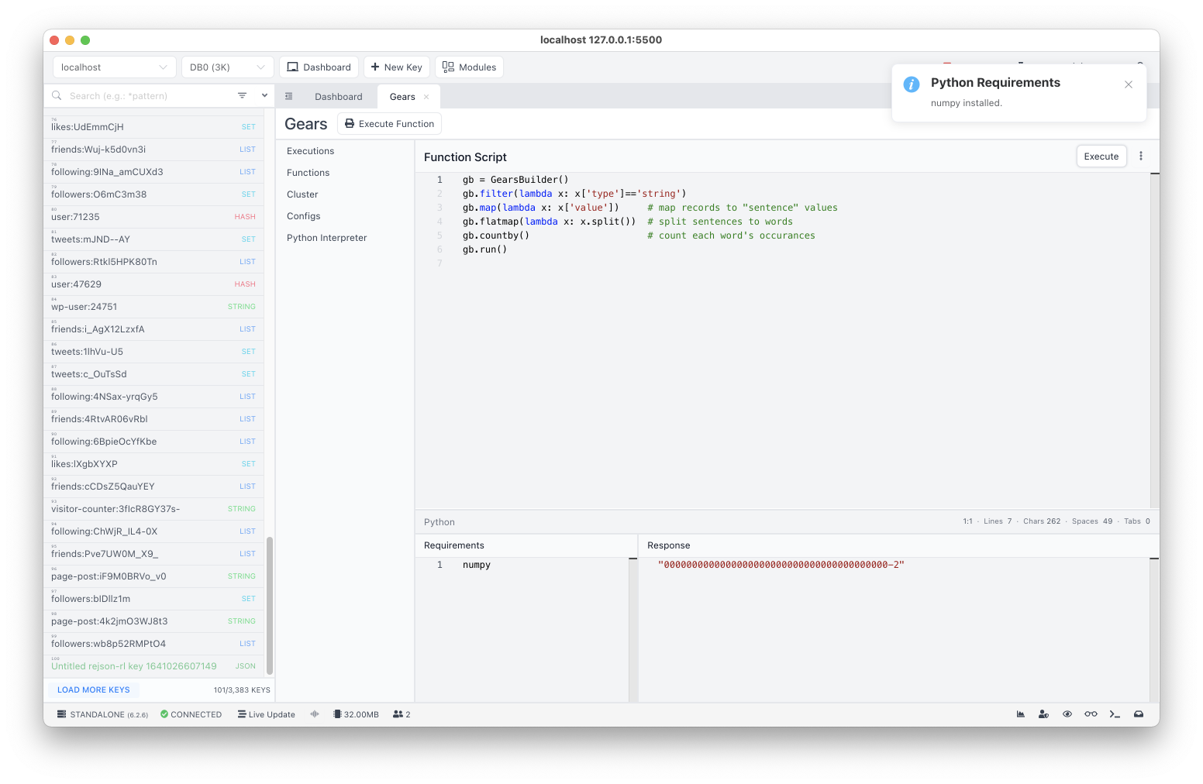This screenshot has height=784, width=1203.
Task: Click LOAD MORE KEYS link
Action: click(94, 690)
